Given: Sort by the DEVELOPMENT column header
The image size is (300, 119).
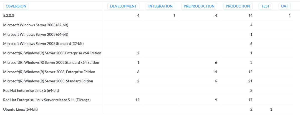Looking at the screenshot, I should (123, 6).
